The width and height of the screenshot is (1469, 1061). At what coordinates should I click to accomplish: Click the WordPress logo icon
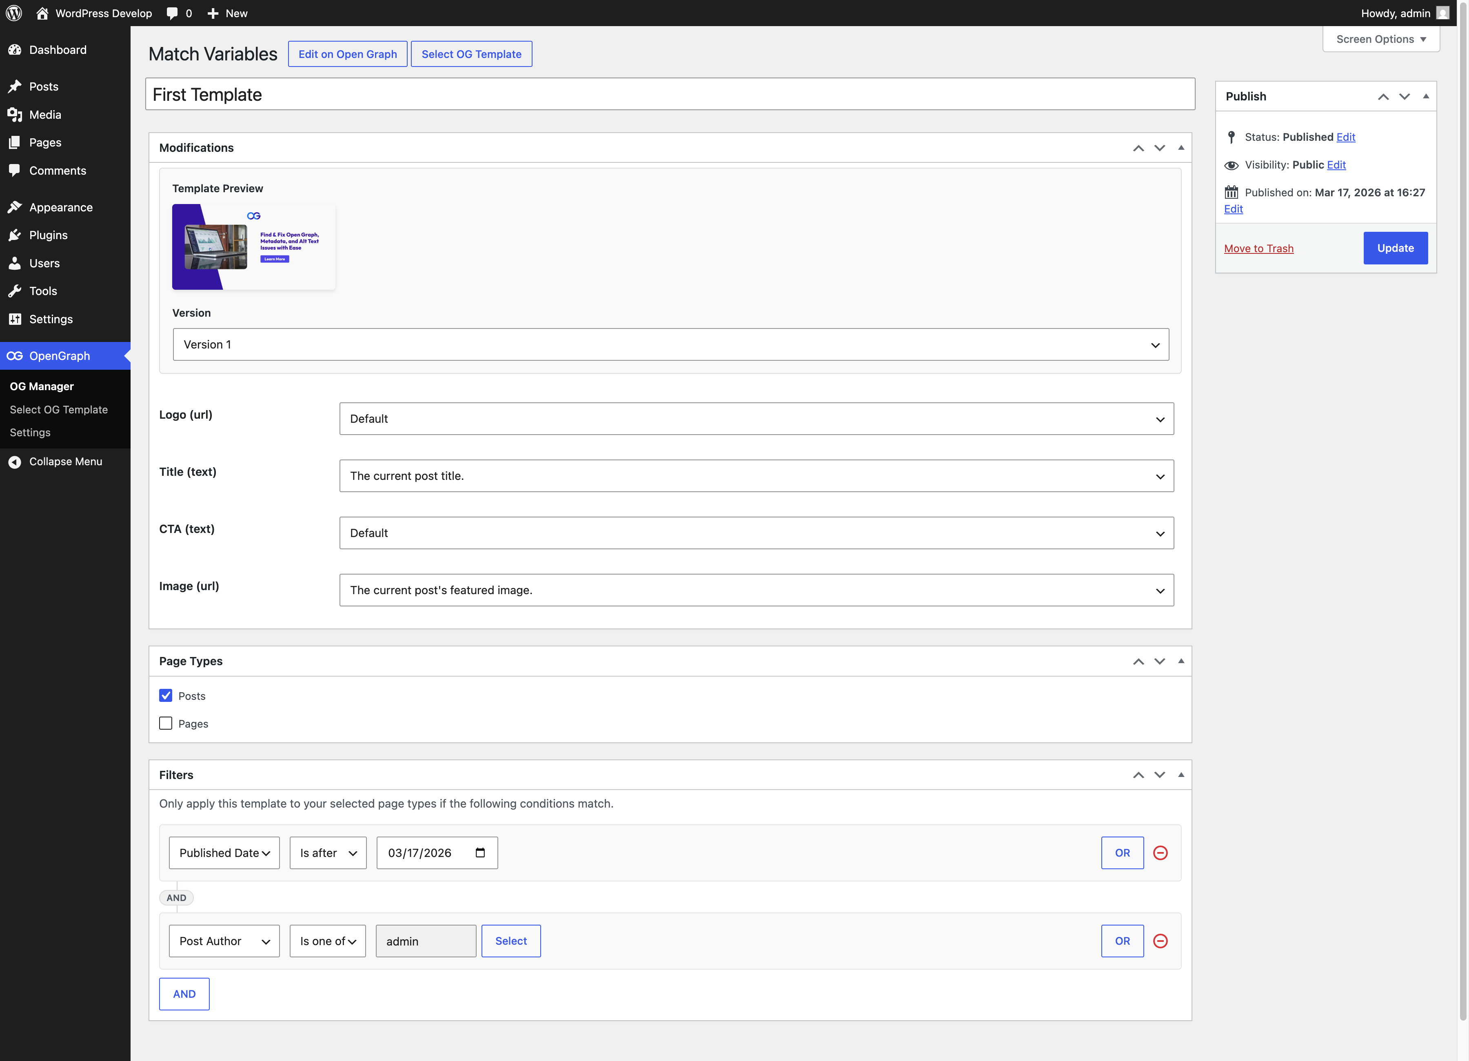point(13,13)
